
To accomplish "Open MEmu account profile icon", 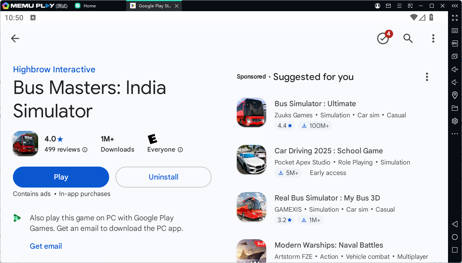I will click(x=378, y=6).
